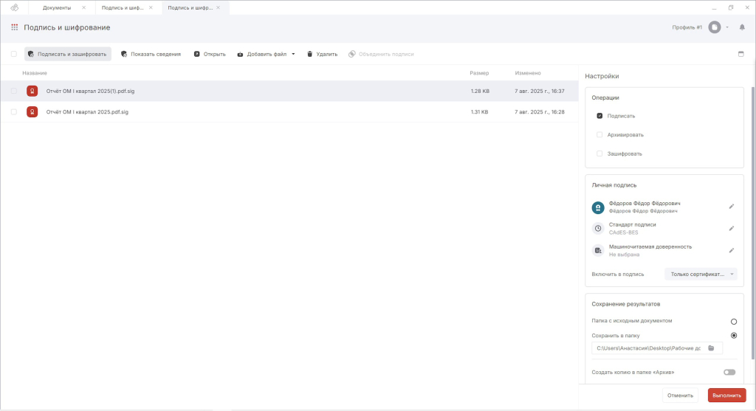Enable the Архивировать checkbox
The image size is (756, 411).
[x=599, y=135]
